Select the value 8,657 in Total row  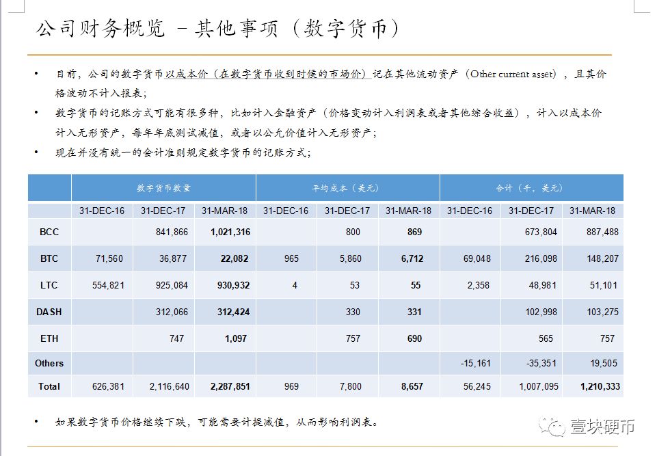(x=412, y=386)
